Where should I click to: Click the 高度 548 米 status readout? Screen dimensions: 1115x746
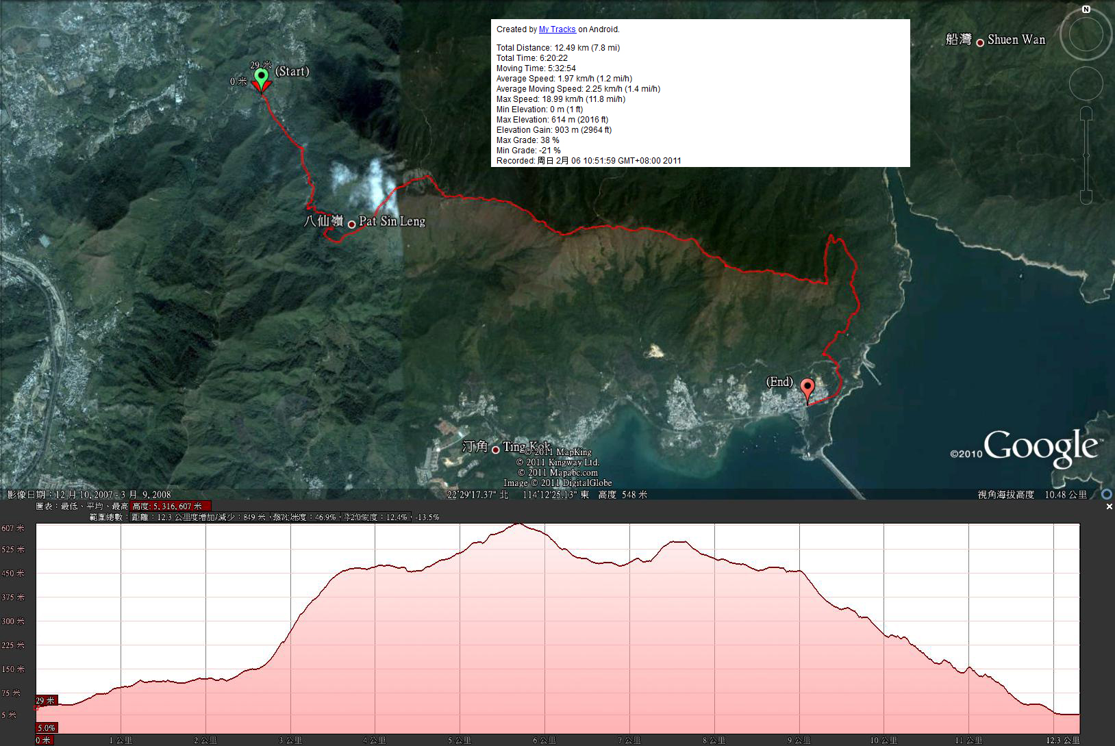[x=623, y=494]
